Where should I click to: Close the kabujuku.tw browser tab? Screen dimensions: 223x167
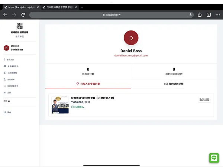38,7
